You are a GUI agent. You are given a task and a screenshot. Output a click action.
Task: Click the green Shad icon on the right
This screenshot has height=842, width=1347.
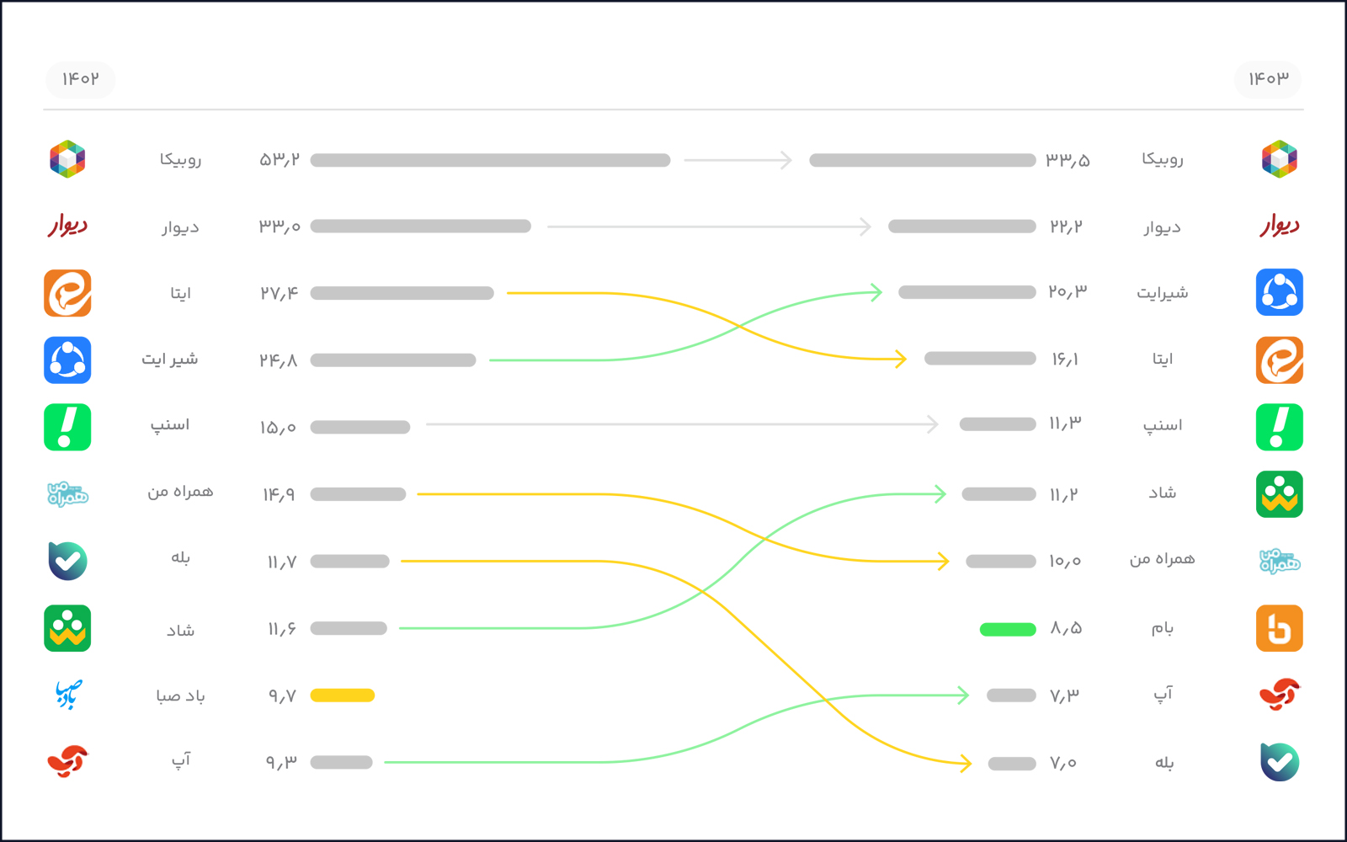(x=1279, y=493)
